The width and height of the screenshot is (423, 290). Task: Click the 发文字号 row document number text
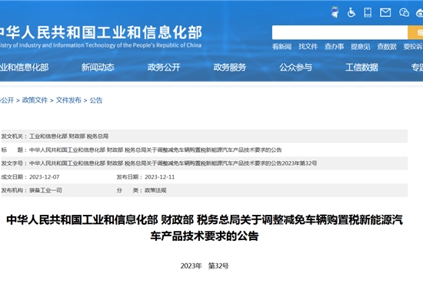coord(173,163)
